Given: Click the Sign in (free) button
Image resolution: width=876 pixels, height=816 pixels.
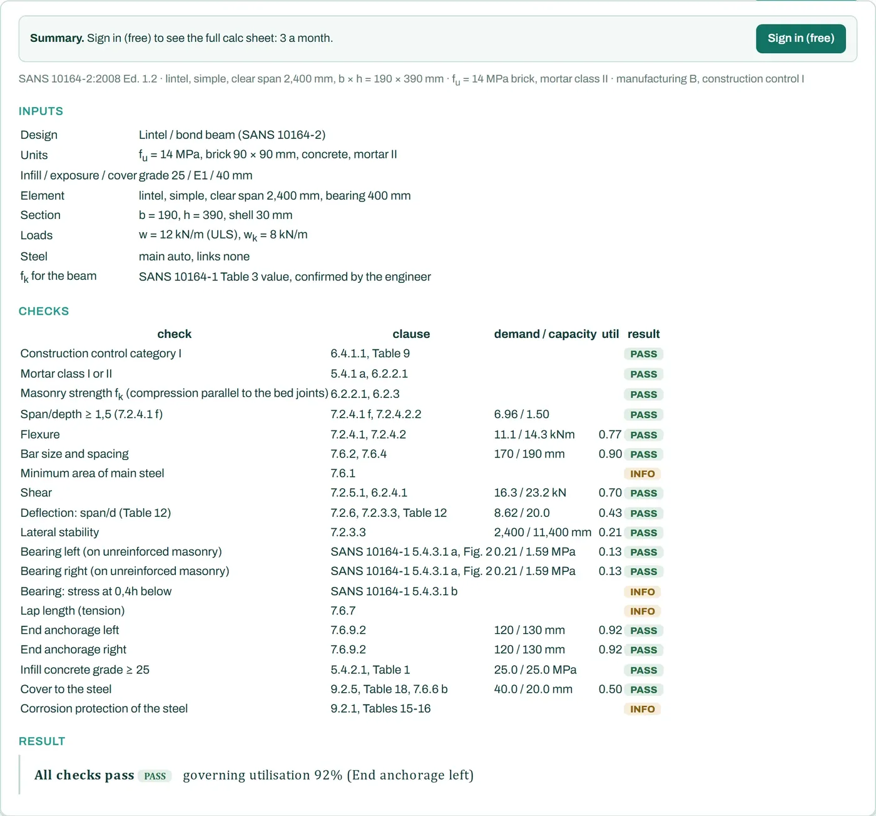Looking at the screenshot, I should [801, 39].
